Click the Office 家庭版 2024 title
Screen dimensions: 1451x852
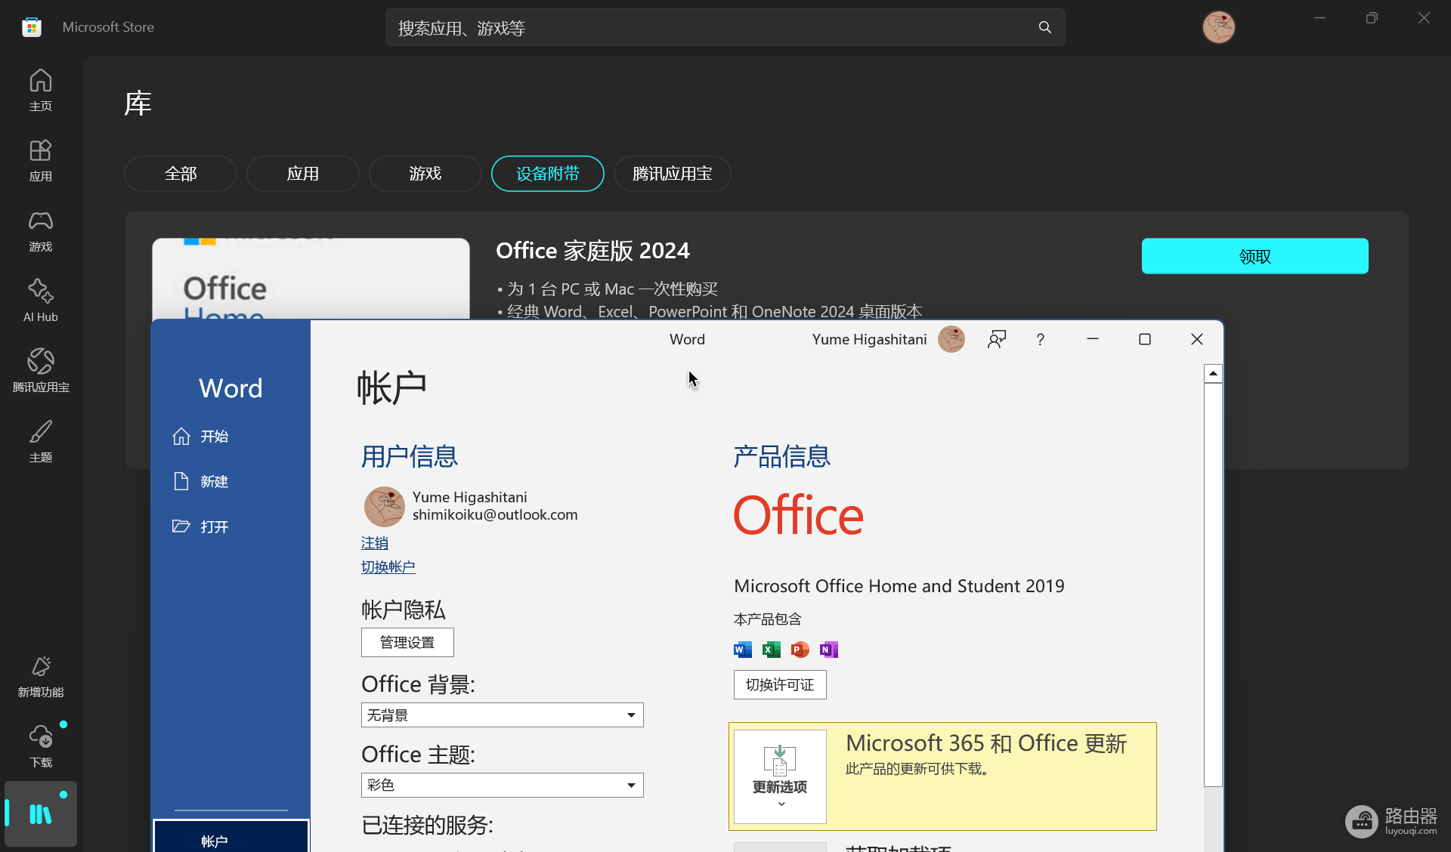pyautogui.click(x=592, y=251)
